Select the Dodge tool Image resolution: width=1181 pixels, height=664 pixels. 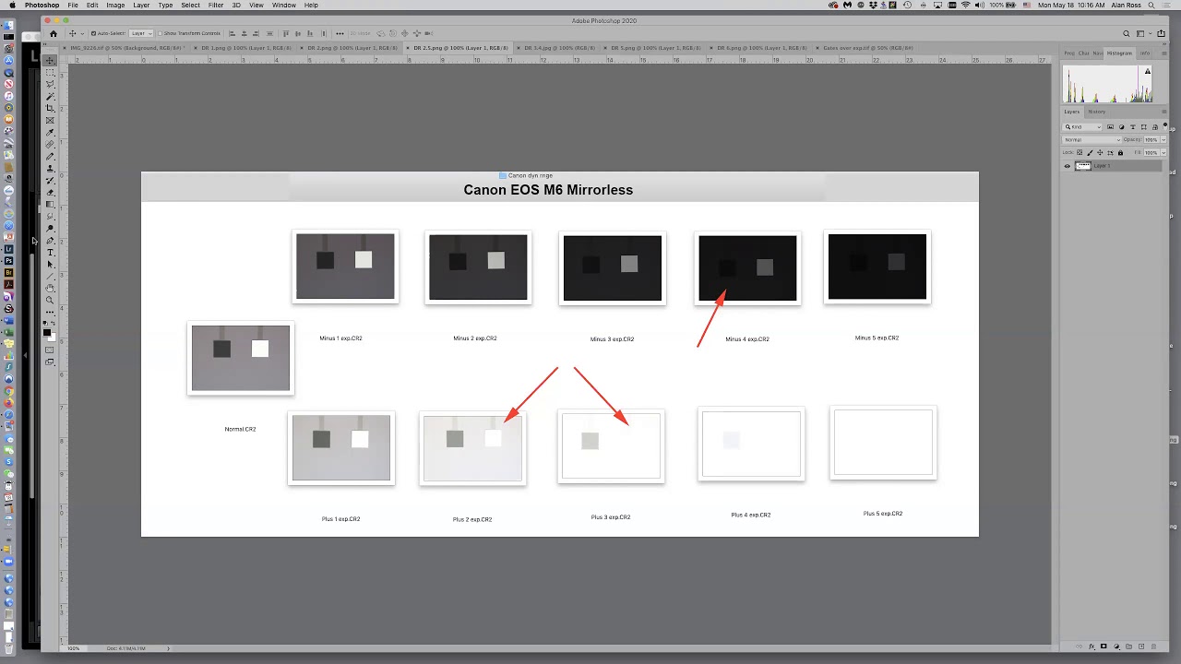point(51,228)
